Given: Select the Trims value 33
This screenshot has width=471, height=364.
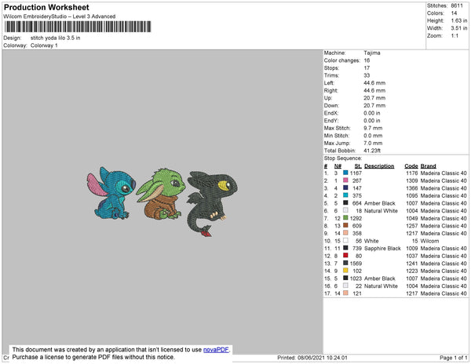Looking at the screenshot, I should tap(367, 75).
